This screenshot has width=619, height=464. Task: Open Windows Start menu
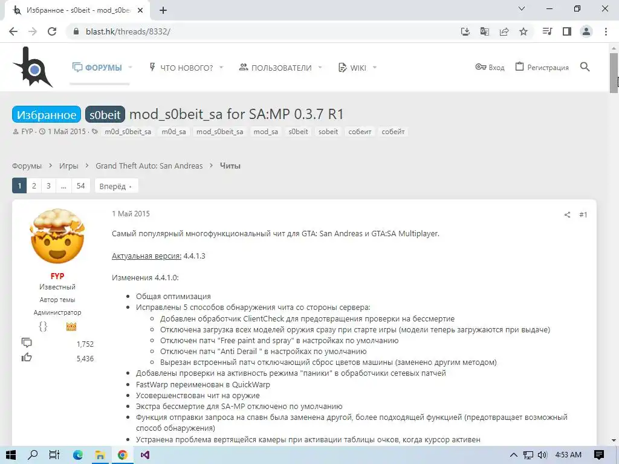point(11,455)
